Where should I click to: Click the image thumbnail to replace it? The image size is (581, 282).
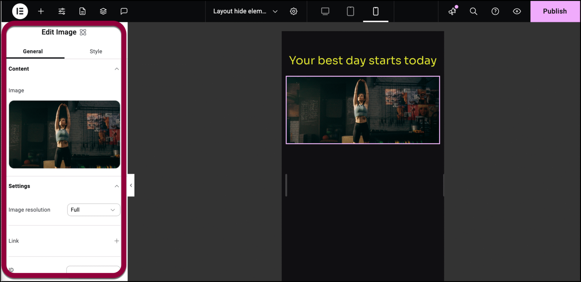pyautogui.click(x=64, y=134)
